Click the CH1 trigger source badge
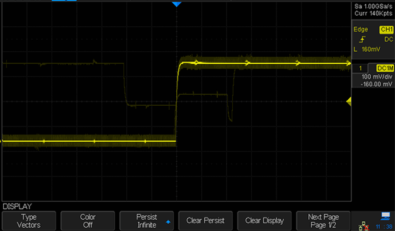 coord(386,29)
